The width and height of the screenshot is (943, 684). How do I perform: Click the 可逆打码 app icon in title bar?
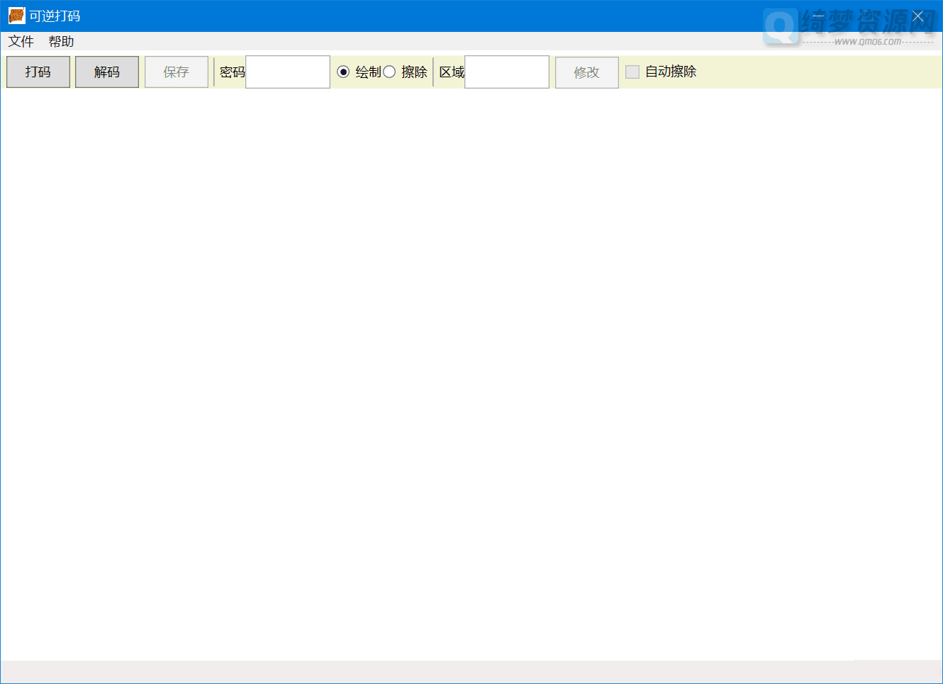tap(16, 16)
